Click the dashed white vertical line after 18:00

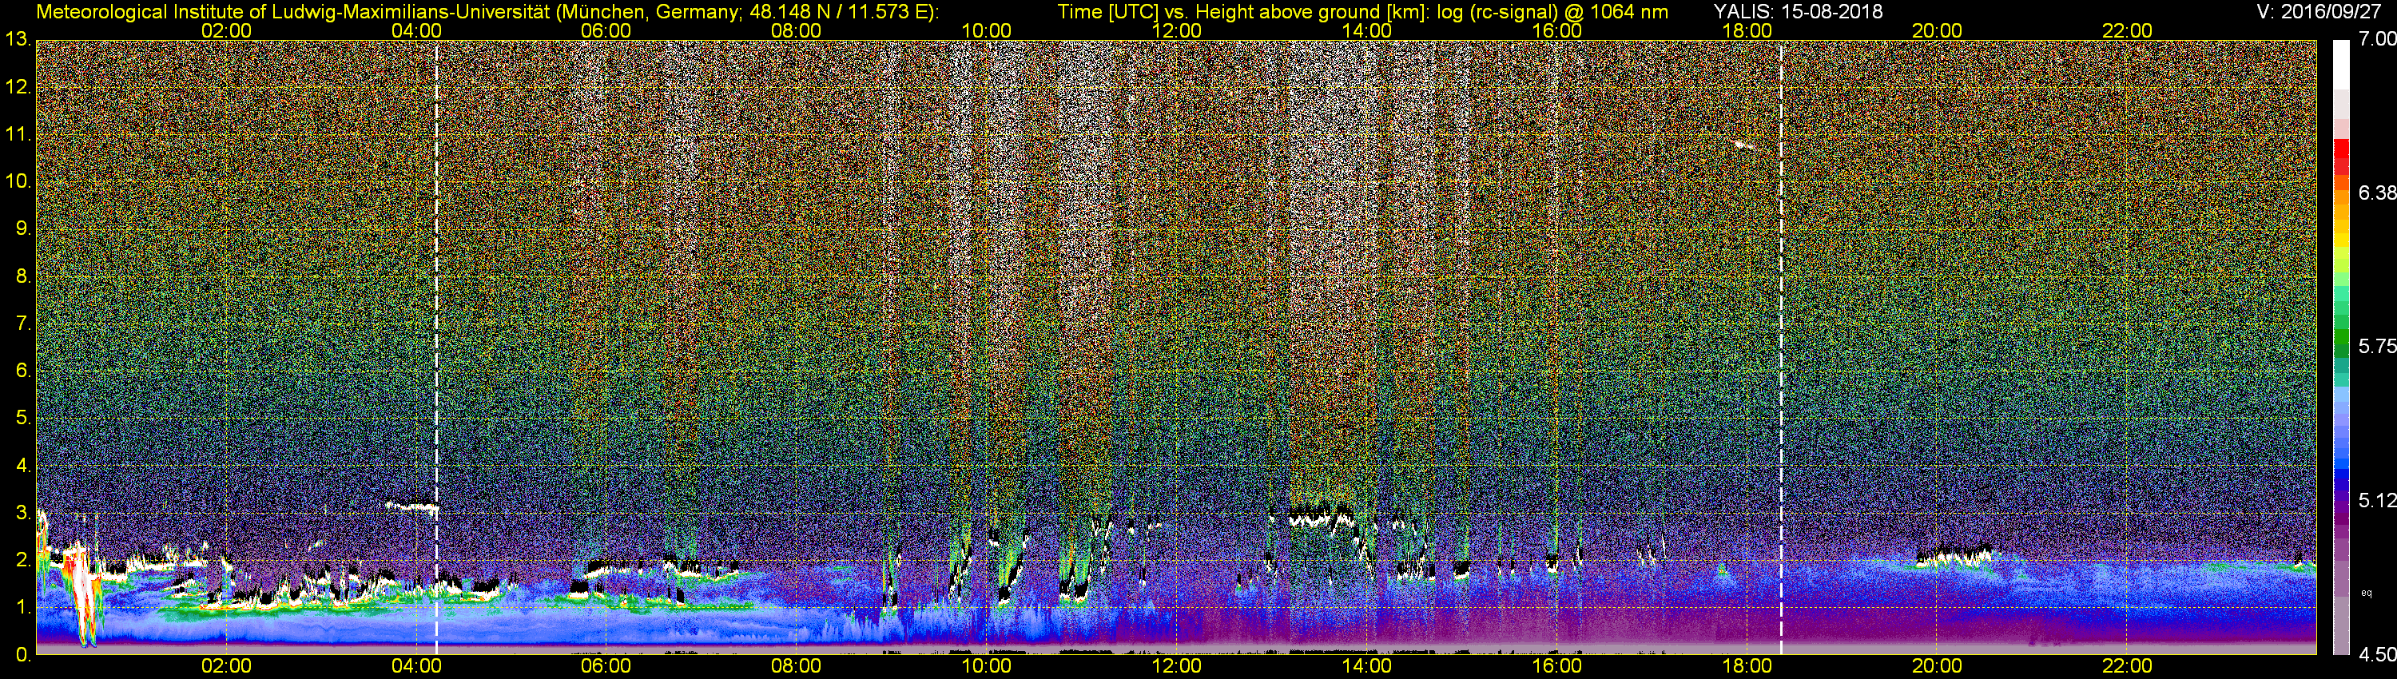point(1781,347)
